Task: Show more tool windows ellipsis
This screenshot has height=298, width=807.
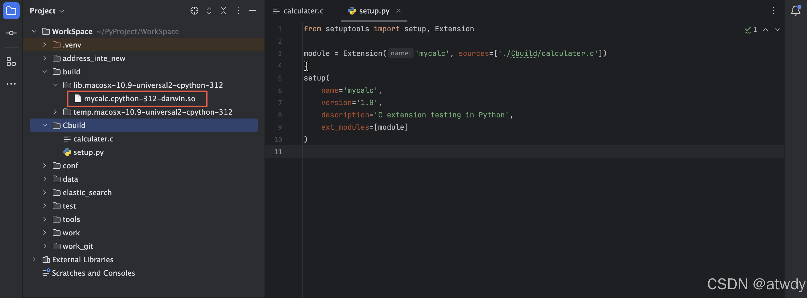Action: [11, 84]
